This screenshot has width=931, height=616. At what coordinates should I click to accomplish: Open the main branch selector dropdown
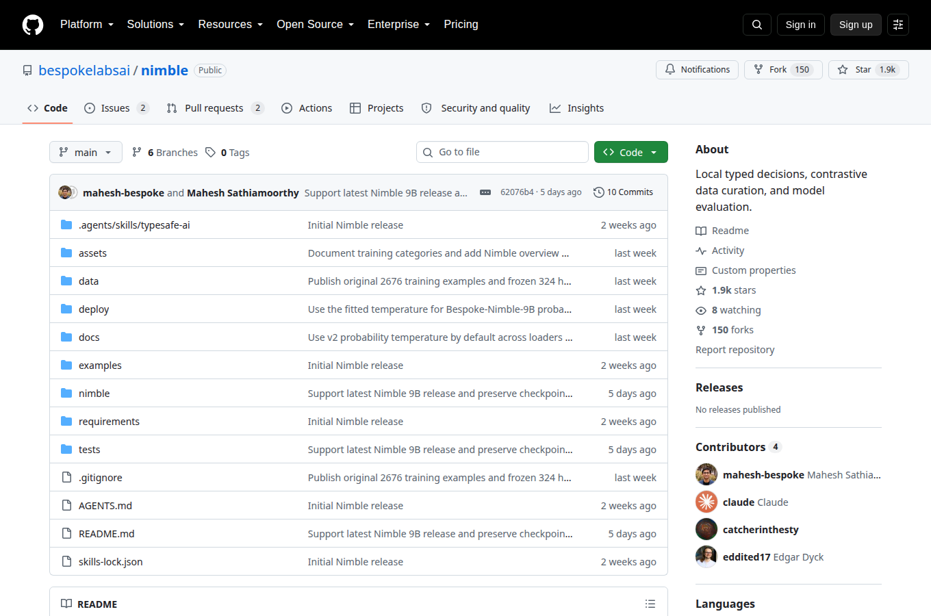point(86,152)
